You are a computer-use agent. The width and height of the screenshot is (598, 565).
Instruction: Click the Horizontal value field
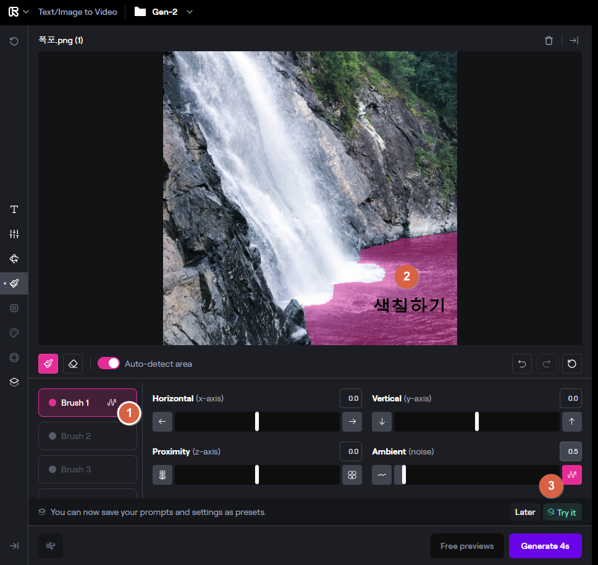tap(351, 398)
